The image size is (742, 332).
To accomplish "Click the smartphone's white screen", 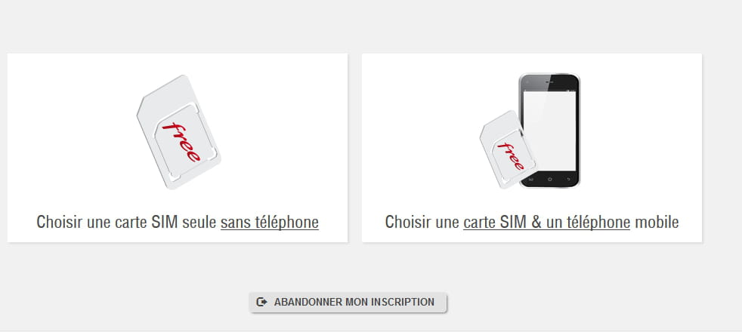I will pos(550,131).
